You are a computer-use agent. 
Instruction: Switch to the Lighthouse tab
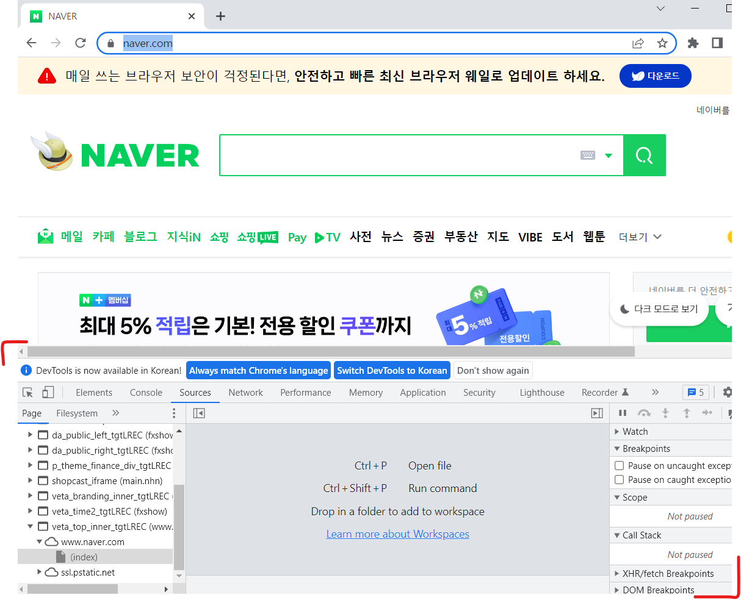click(542, 393)
